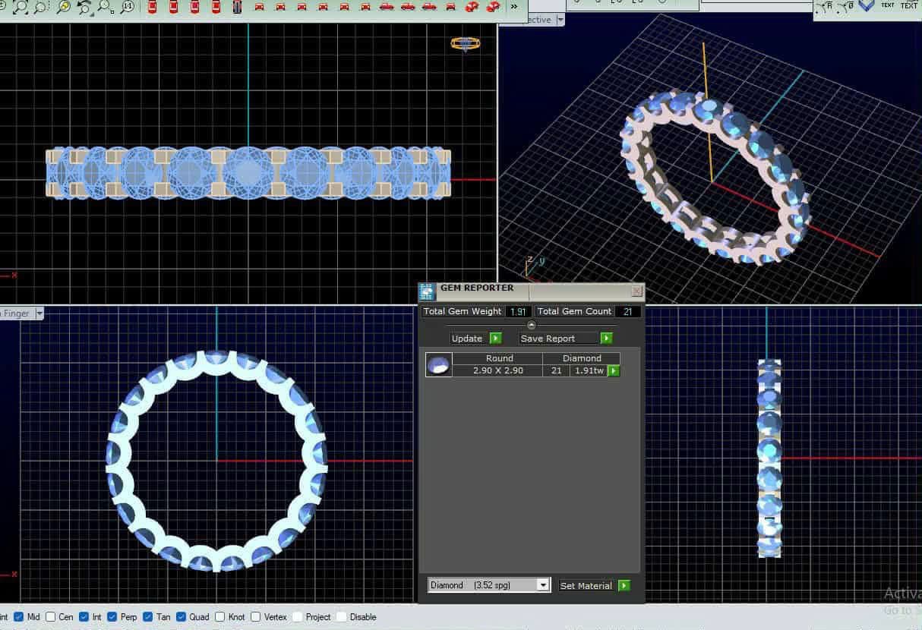Viewport: 922px width, 630px height.
Task: Expand the toolbar overflow double-arrow
Action: (x=514, y=7)
